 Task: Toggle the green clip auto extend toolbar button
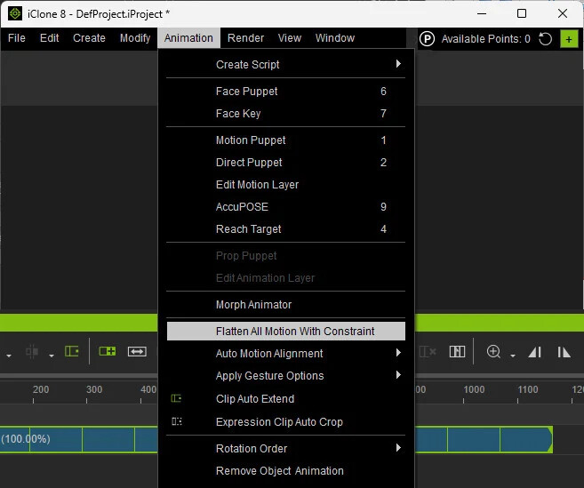(x=71, y=351)
